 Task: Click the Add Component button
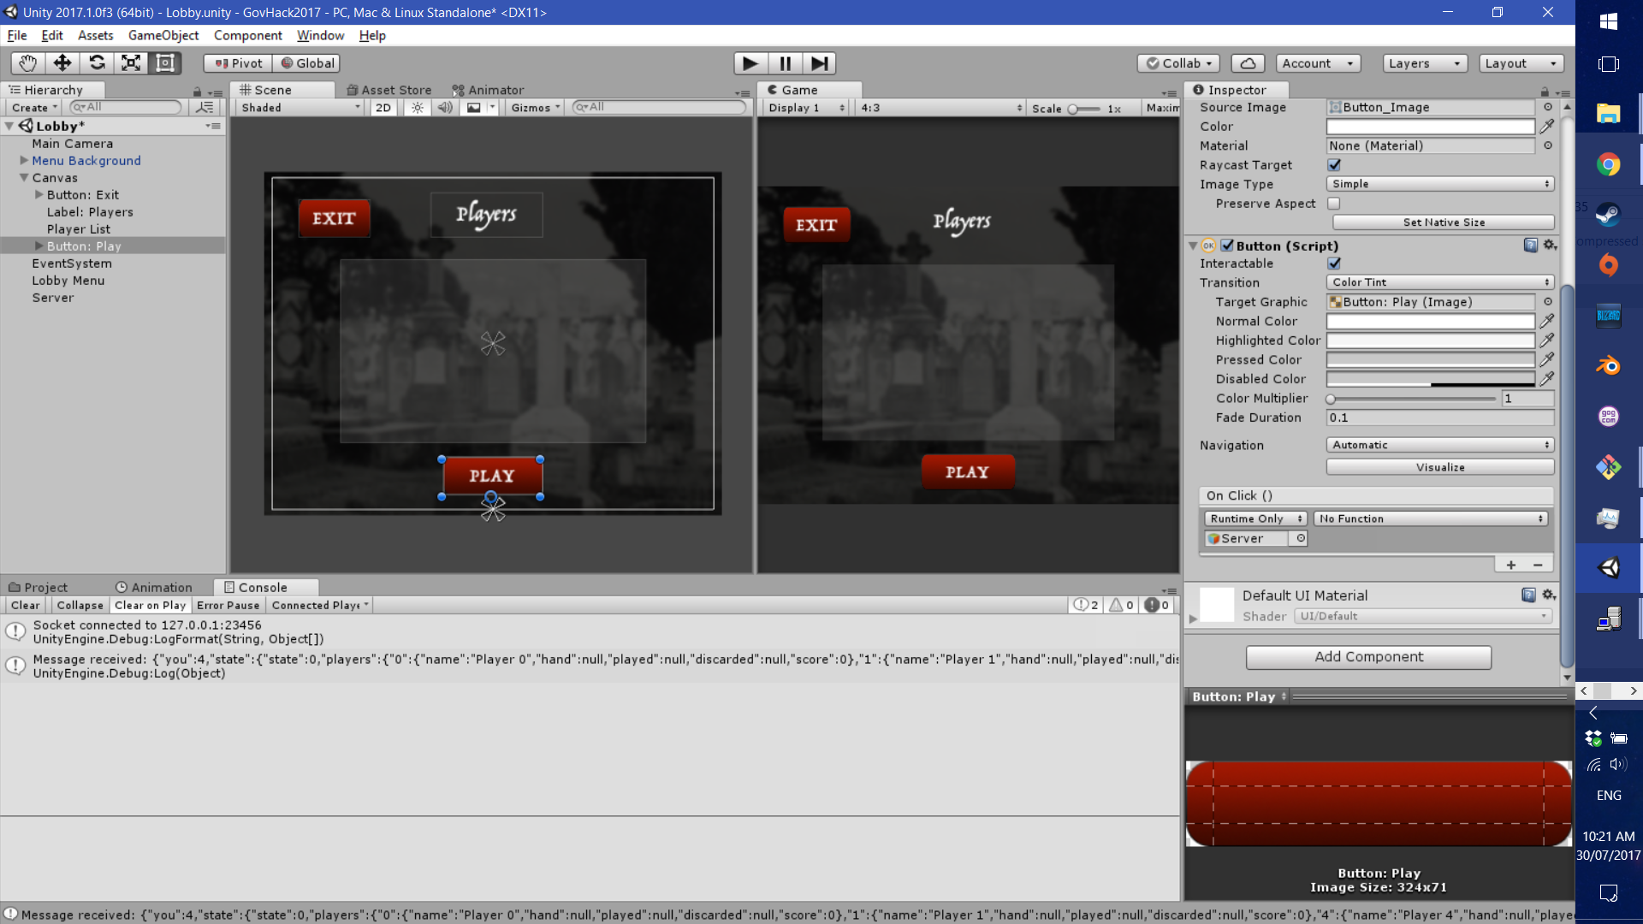1369,656
